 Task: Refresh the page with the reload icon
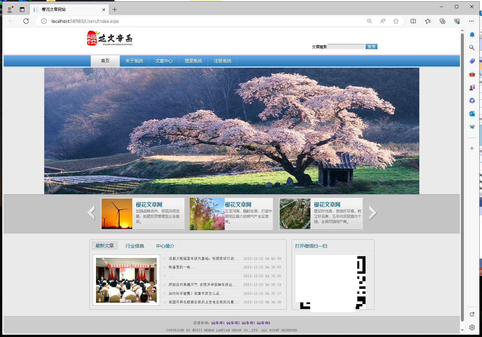[26, 21]
